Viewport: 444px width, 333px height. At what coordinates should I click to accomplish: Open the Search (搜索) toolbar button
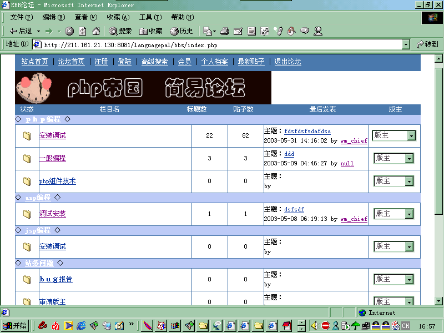(120, 31)
